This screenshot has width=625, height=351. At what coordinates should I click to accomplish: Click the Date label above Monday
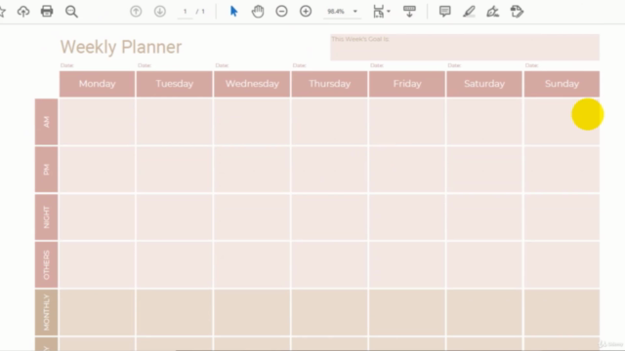67,65
